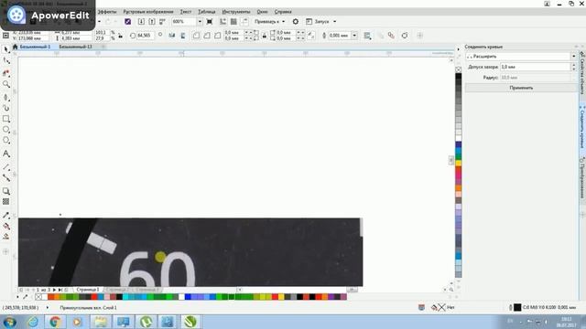Open the Текст menu

click(186, 12)
